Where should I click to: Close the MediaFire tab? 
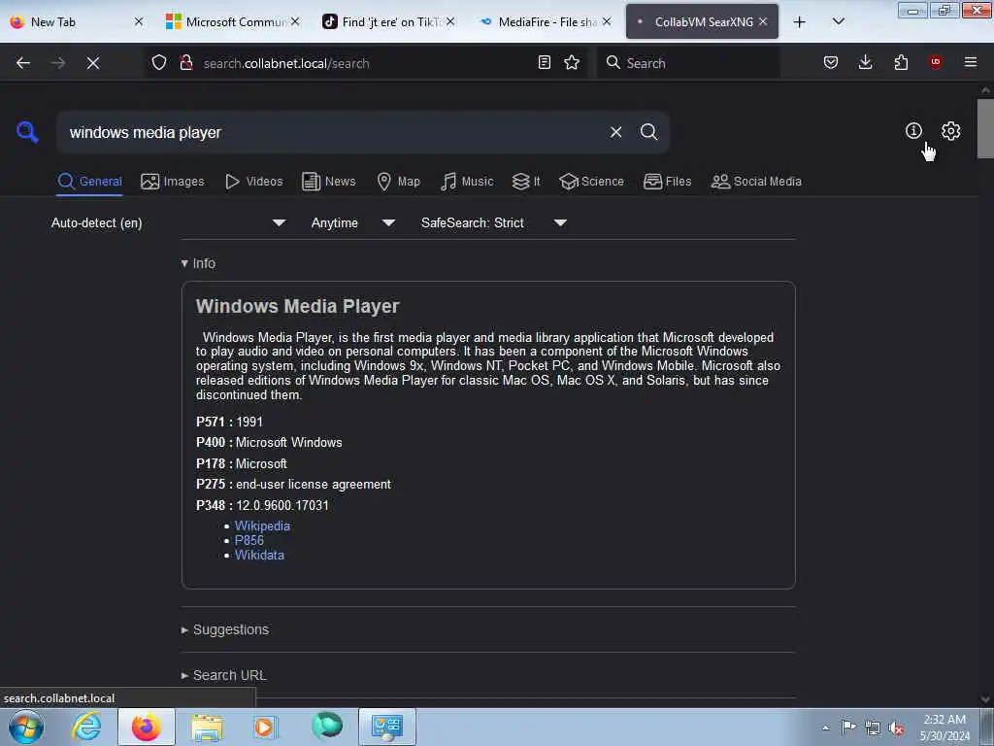pyautogui.click(x=607, y=21)
